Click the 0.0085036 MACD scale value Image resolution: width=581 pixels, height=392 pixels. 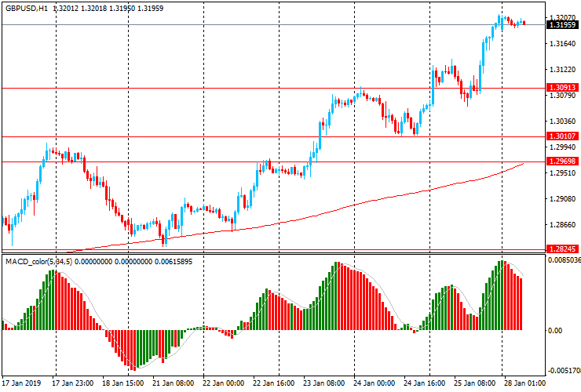(564, 260)
